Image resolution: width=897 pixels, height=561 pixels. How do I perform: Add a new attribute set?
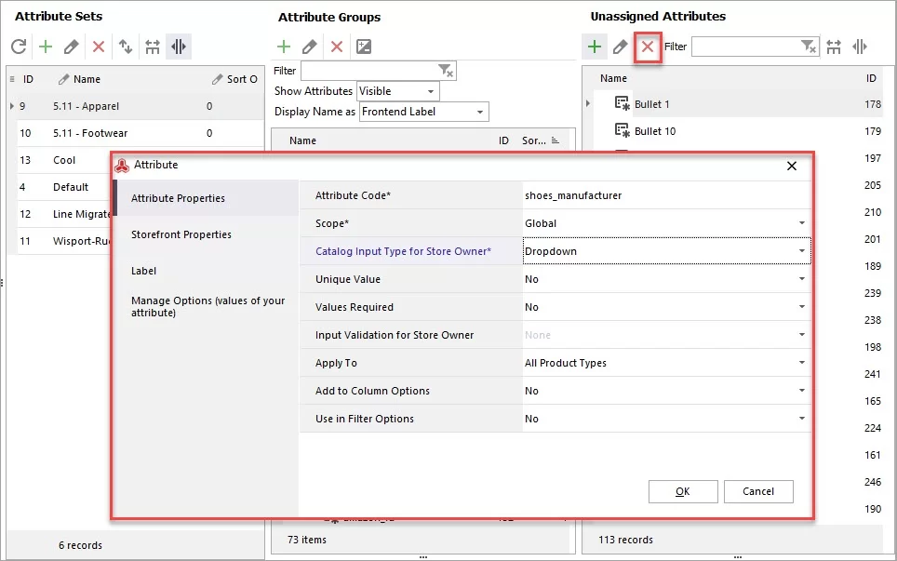[46, 47]
